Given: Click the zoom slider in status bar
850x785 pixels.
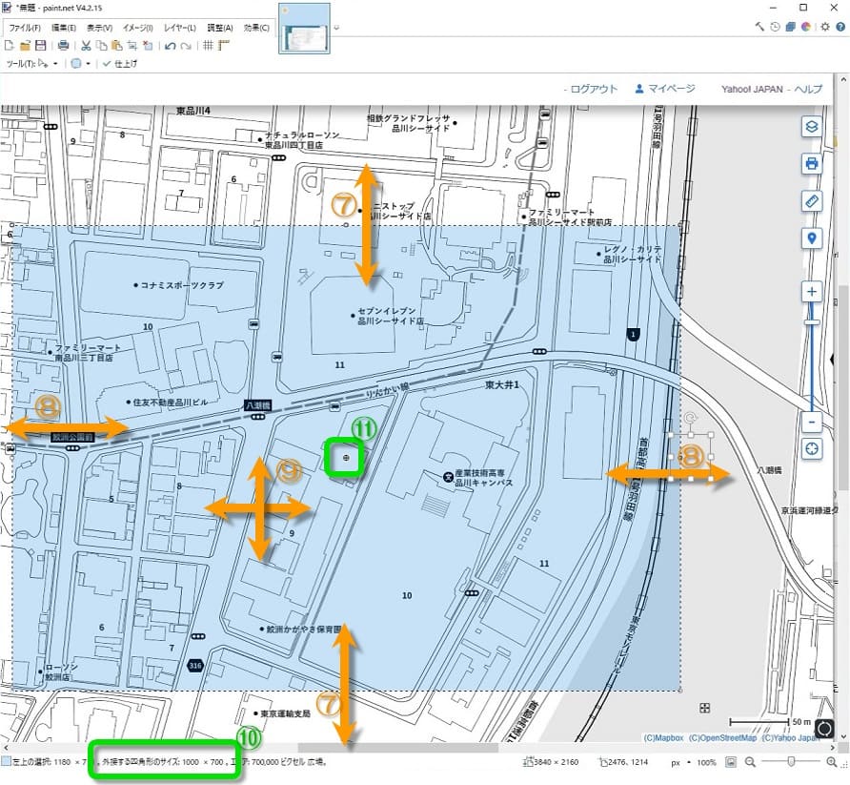Looking at the screenshot, I should pos(789,763).
